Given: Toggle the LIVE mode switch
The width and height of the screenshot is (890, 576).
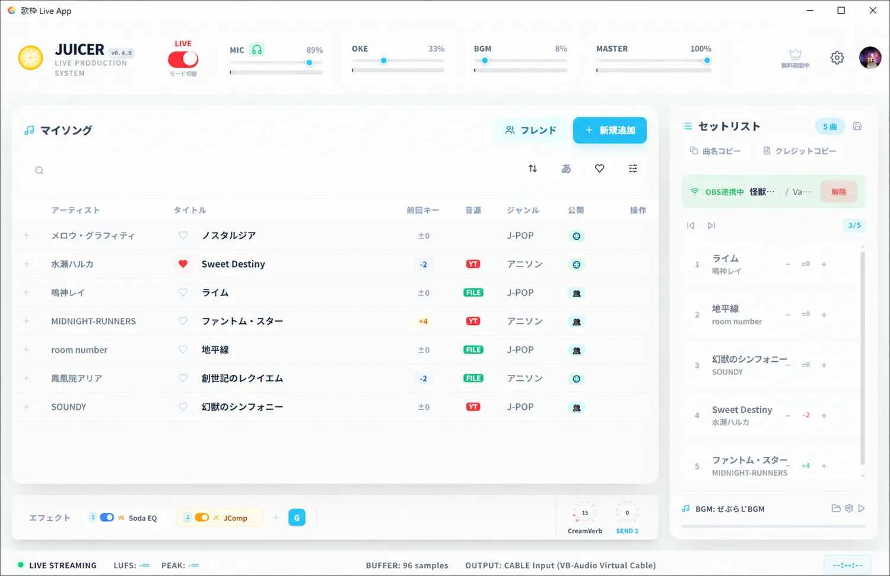Looking at the screenshot, I should (x=183, y=59).
